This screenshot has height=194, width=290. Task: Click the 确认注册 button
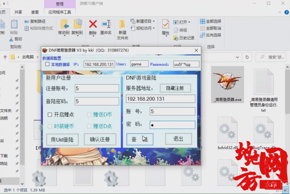pos(100,139)
